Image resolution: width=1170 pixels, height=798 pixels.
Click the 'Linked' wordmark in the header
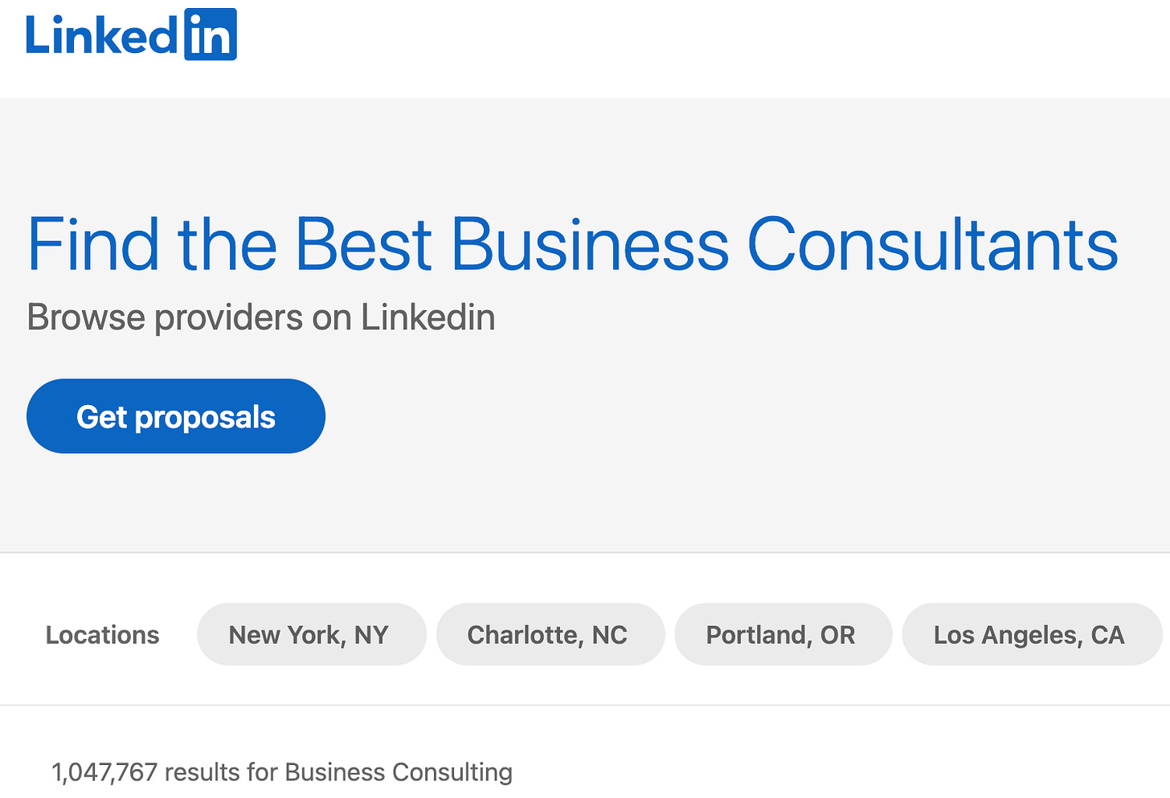pyautogui.click(x=100, y=36)
